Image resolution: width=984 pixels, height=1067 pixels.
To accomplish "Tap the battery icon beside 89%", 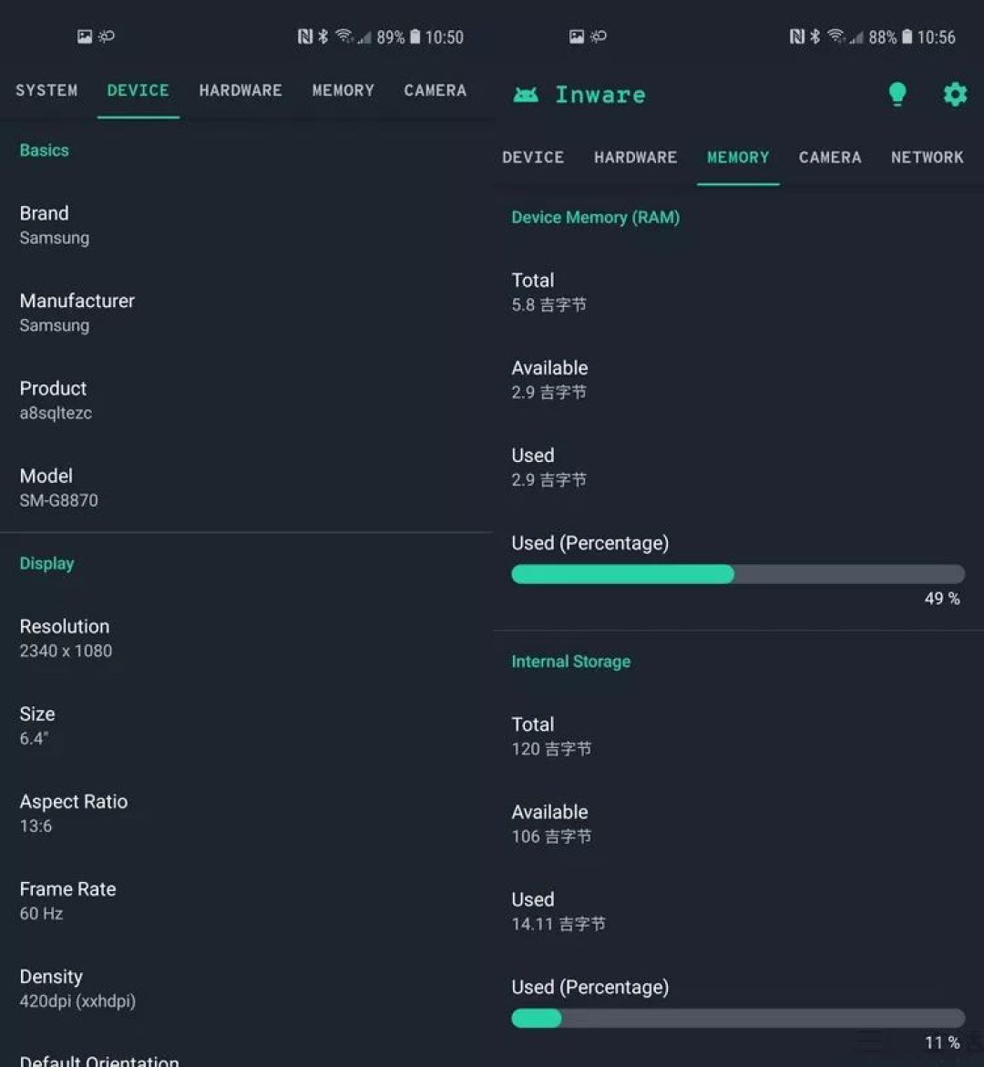I will click(x=415, y=36).
